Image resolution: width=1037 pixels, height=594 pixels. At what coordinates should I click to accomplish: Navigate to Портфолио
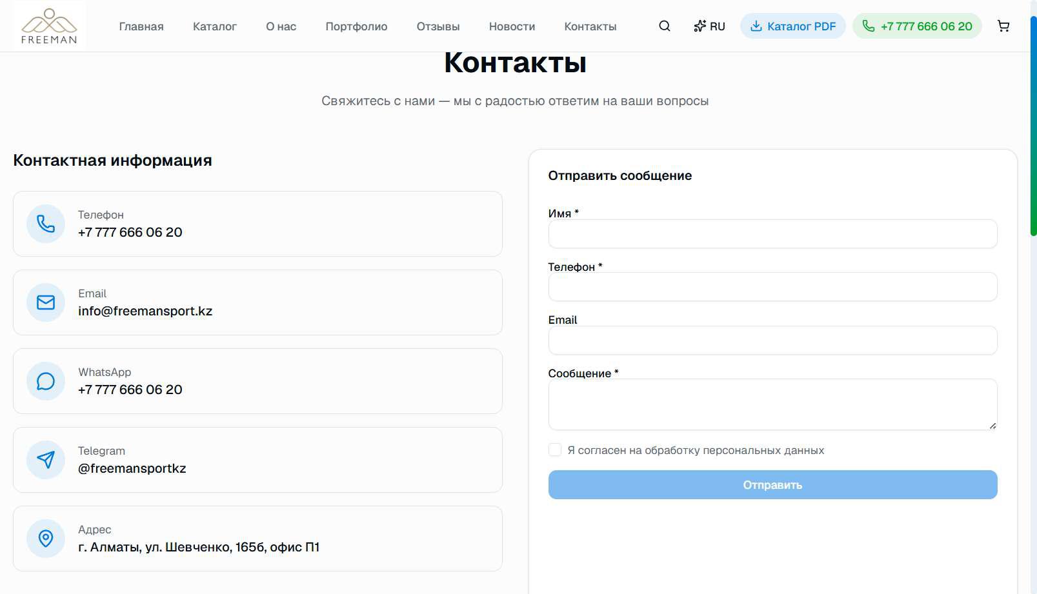pos(356,26)
